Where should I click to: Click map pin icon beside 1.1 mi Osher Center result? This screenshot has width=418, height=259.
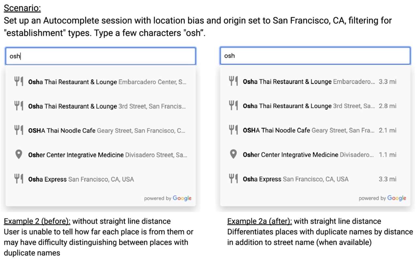pyautogui.click(x=233, y=154)
